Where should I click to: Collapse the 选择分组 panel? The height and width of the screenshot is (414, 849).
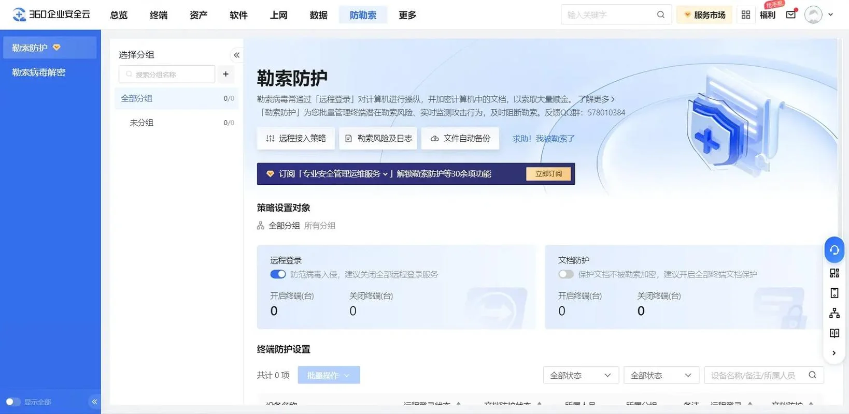coord(237,55)
